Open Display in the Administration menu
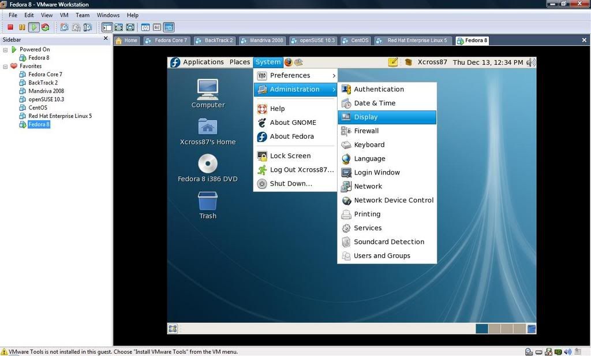The width and height of the screenshot is (591, 356). coord(387,117)
